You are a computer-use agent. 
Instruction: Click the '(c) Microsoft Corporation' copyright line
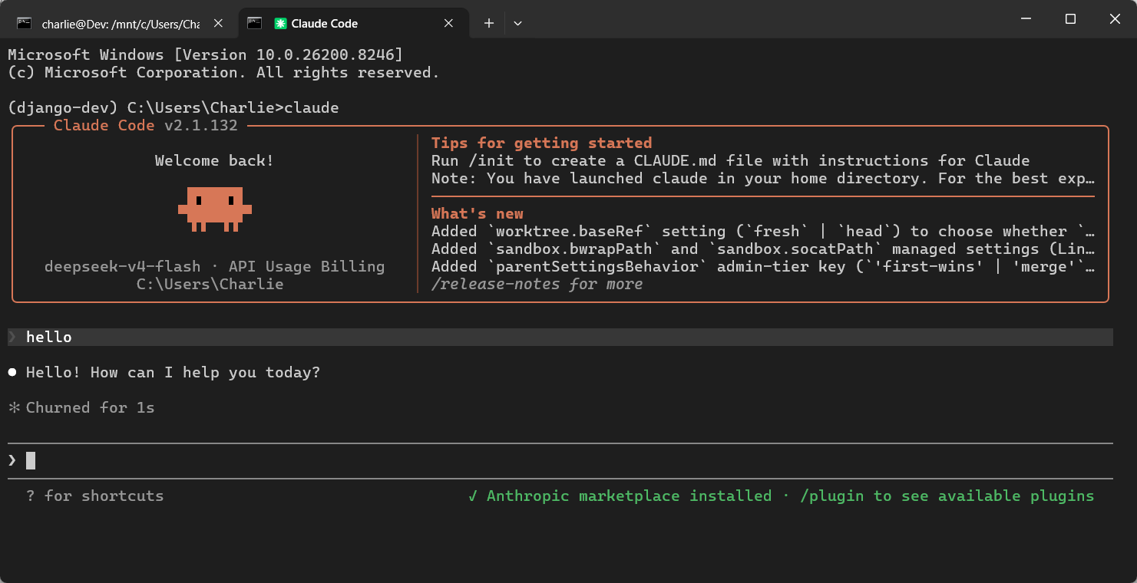[x=223, y=73]
